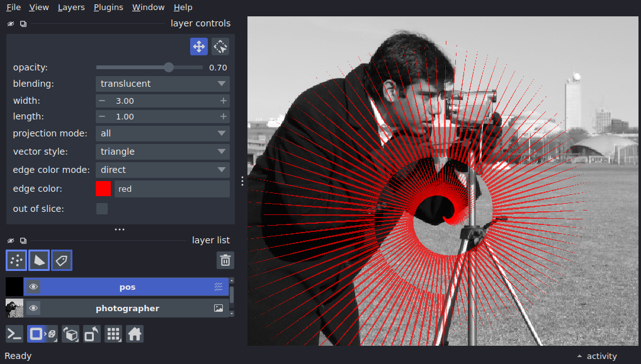Click the panel splitter handle dots

tap(242, 181)
